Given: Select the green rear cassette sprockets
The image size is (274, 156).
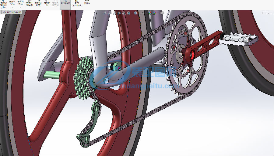Looking at the screenshot, I should tap(83, 78).
